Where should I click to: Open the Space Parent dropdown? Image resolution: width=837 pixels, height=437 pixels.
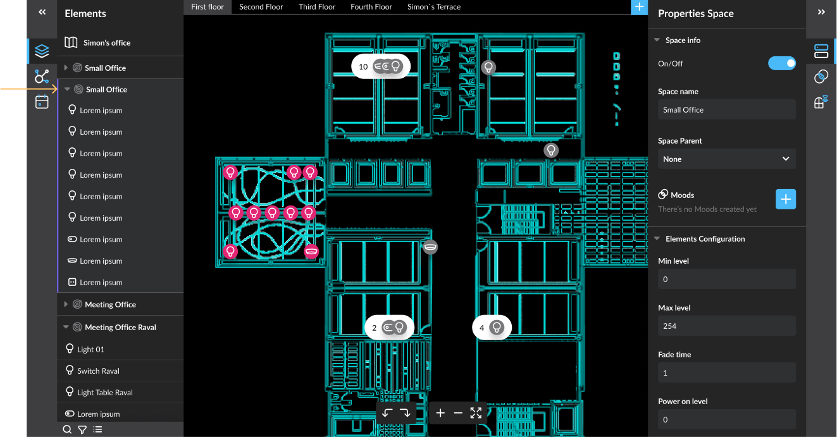[726, 159]
